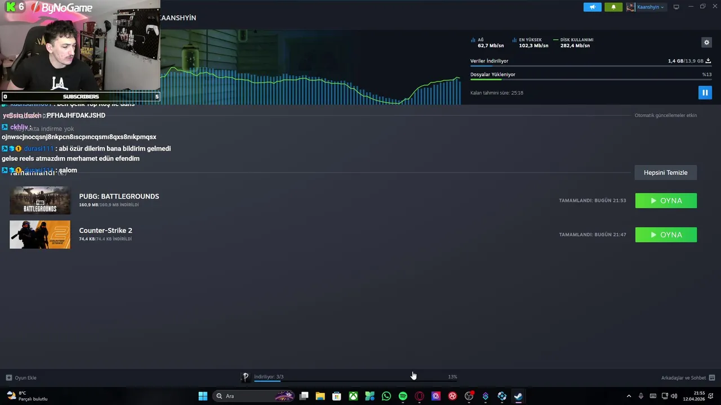Screen dimensions: 721x405
Task: Click the İndiriliyor: 3/3 download status
Action: [x=269, y=377]
